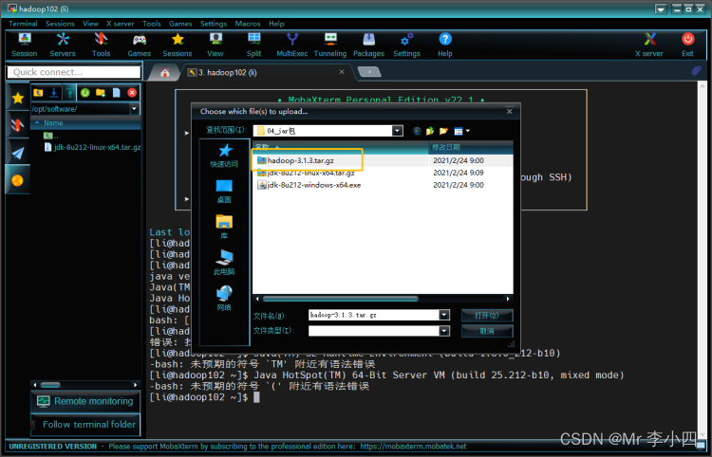Close the upload file dialog

[510, 111]
